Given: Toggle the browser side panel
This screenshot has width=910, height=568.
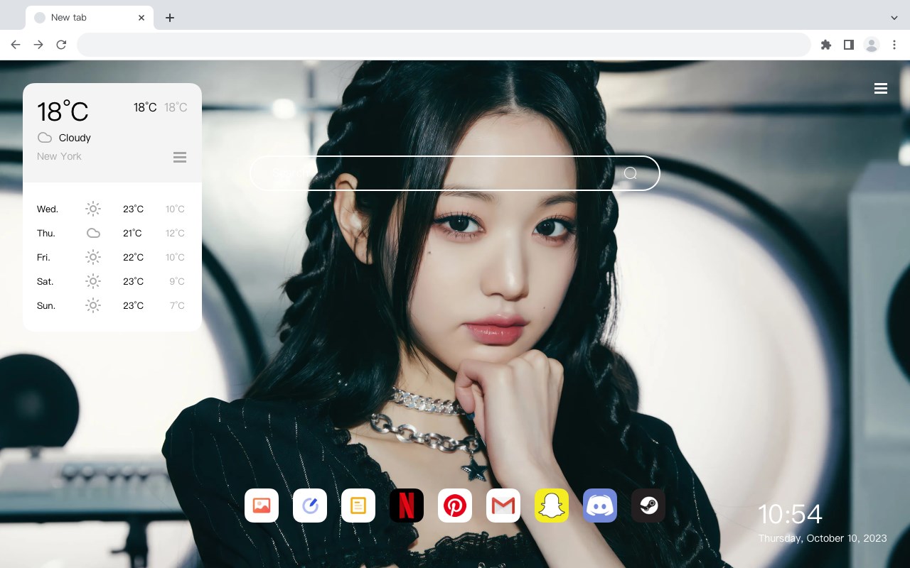Looking at the screenshot, I should click(848, 45).
